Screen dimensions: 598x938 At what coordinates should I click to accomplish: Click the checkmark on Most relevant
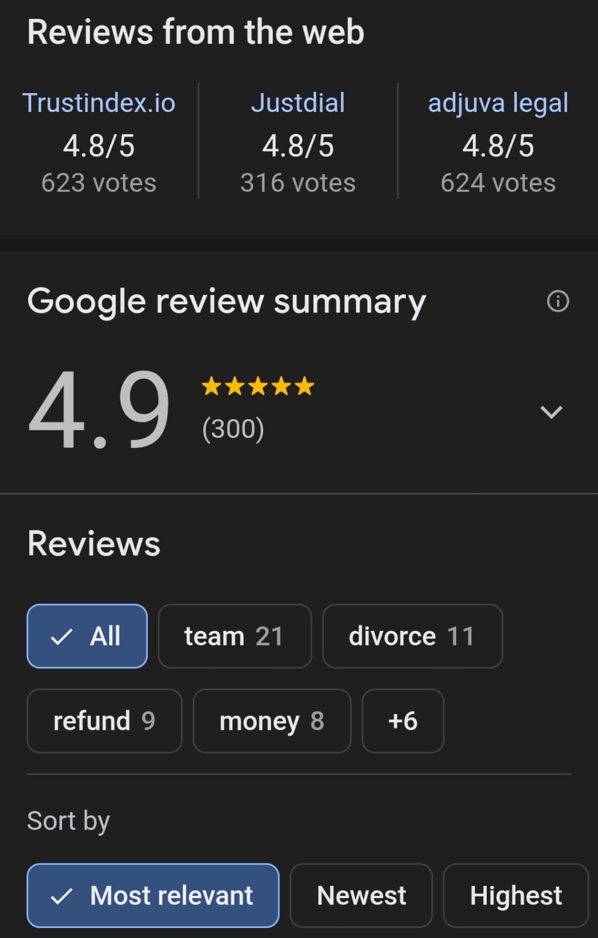pos(61,896)
